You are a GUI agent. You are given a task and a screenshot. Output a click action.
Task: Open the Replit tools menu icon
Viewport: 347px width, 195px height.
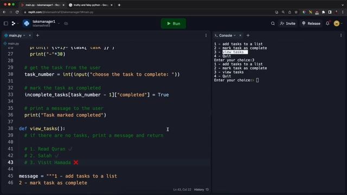14,23
